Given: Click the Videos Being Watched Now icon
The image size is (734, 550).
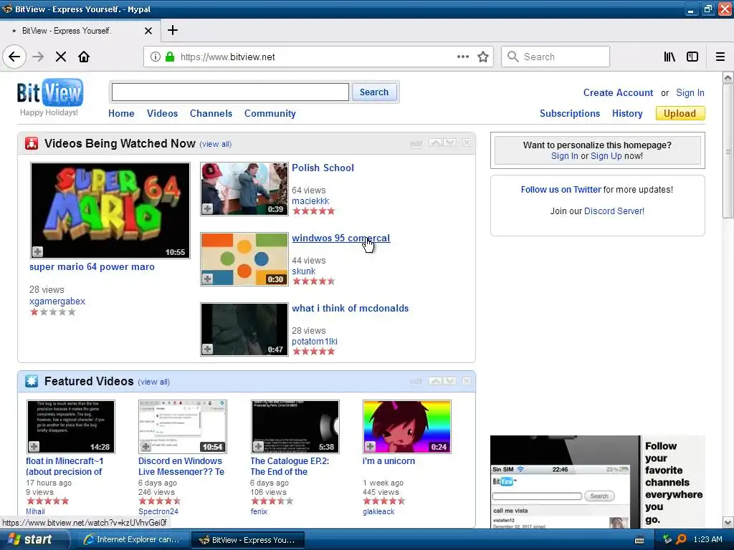Looking at the screenshot, I should coord(32,143).
